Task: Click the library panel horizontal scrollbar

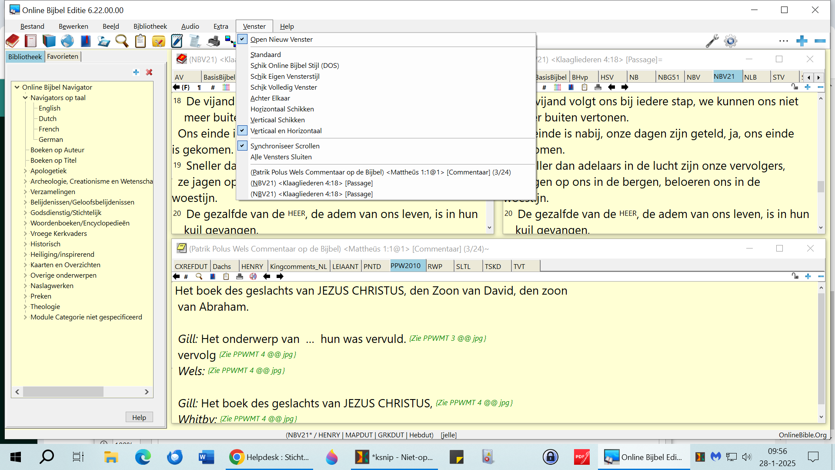Action: click(x=63, y=392)
